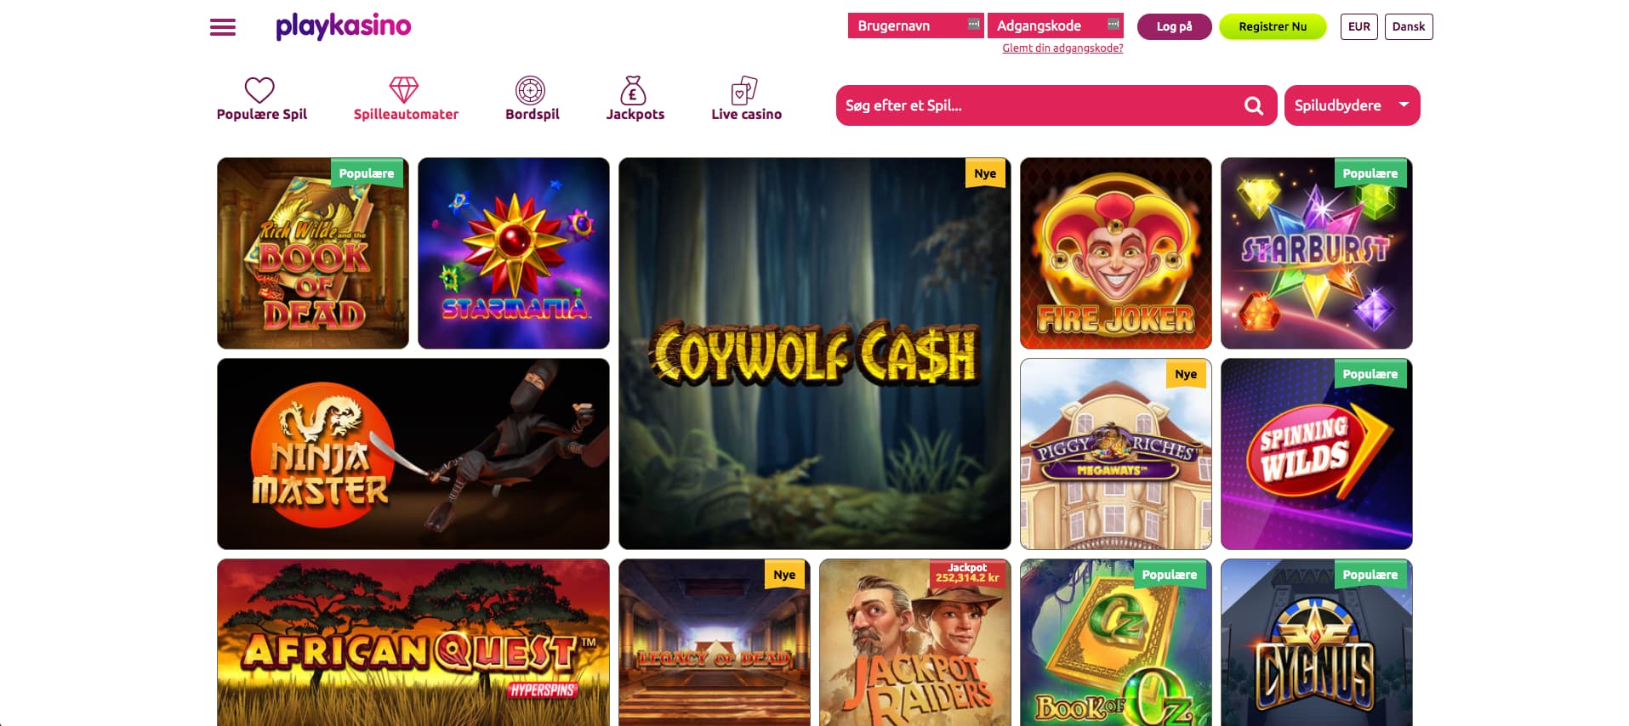Click the Registrer Nu button

tap(1273, 26)
